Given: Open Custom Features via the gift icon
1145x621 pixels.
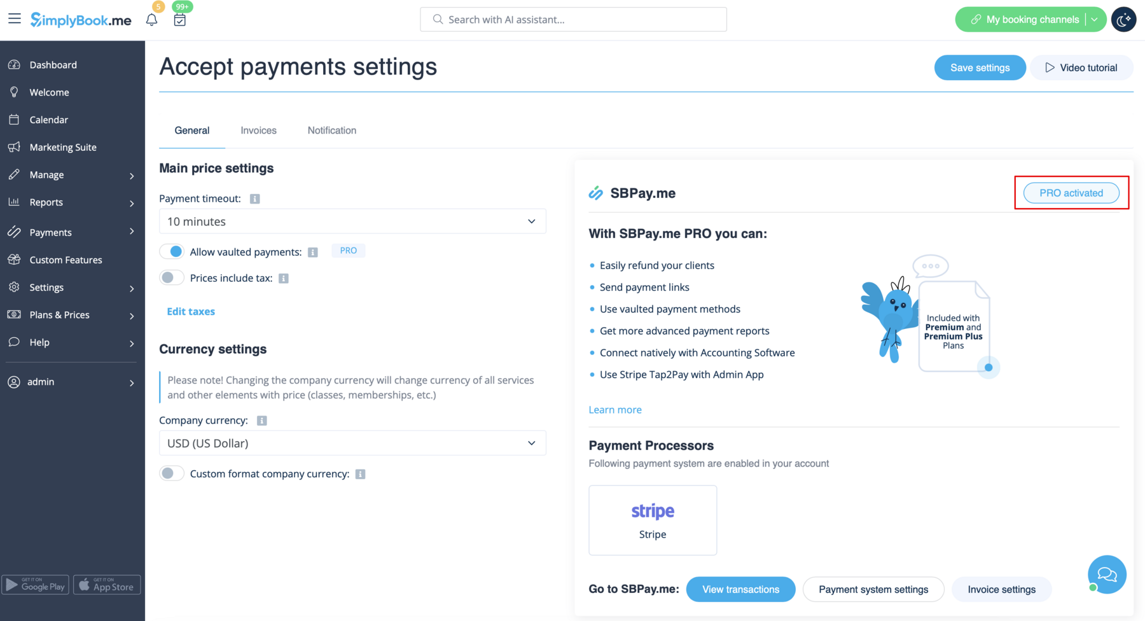Looking at the screenshot, I should coord(14,260).
